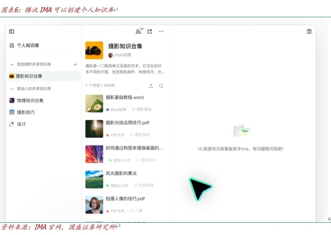
Task: Collapse 我创建的共享知识库 section
Action: pyautogui.click(x=12, y=65)
